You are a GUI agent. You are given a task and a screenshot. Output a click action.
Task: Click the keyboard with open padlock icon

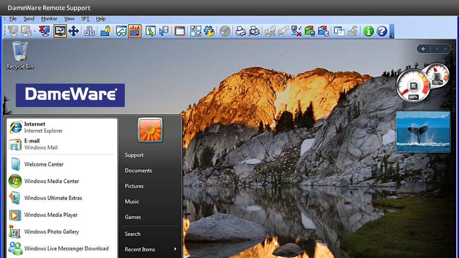coord(352,31)
